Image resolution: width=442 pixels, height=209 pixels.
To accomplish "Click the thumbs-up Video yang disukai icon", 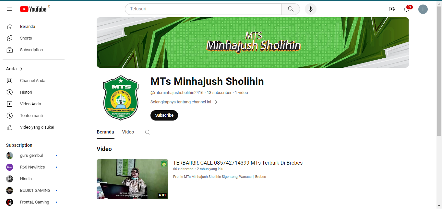I will pos(10,127).
